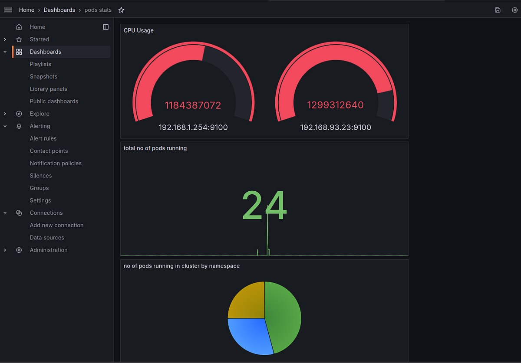Screen dimensions: 521x363
Task: Open Administration via its gear icon
Action: point(19,250)
